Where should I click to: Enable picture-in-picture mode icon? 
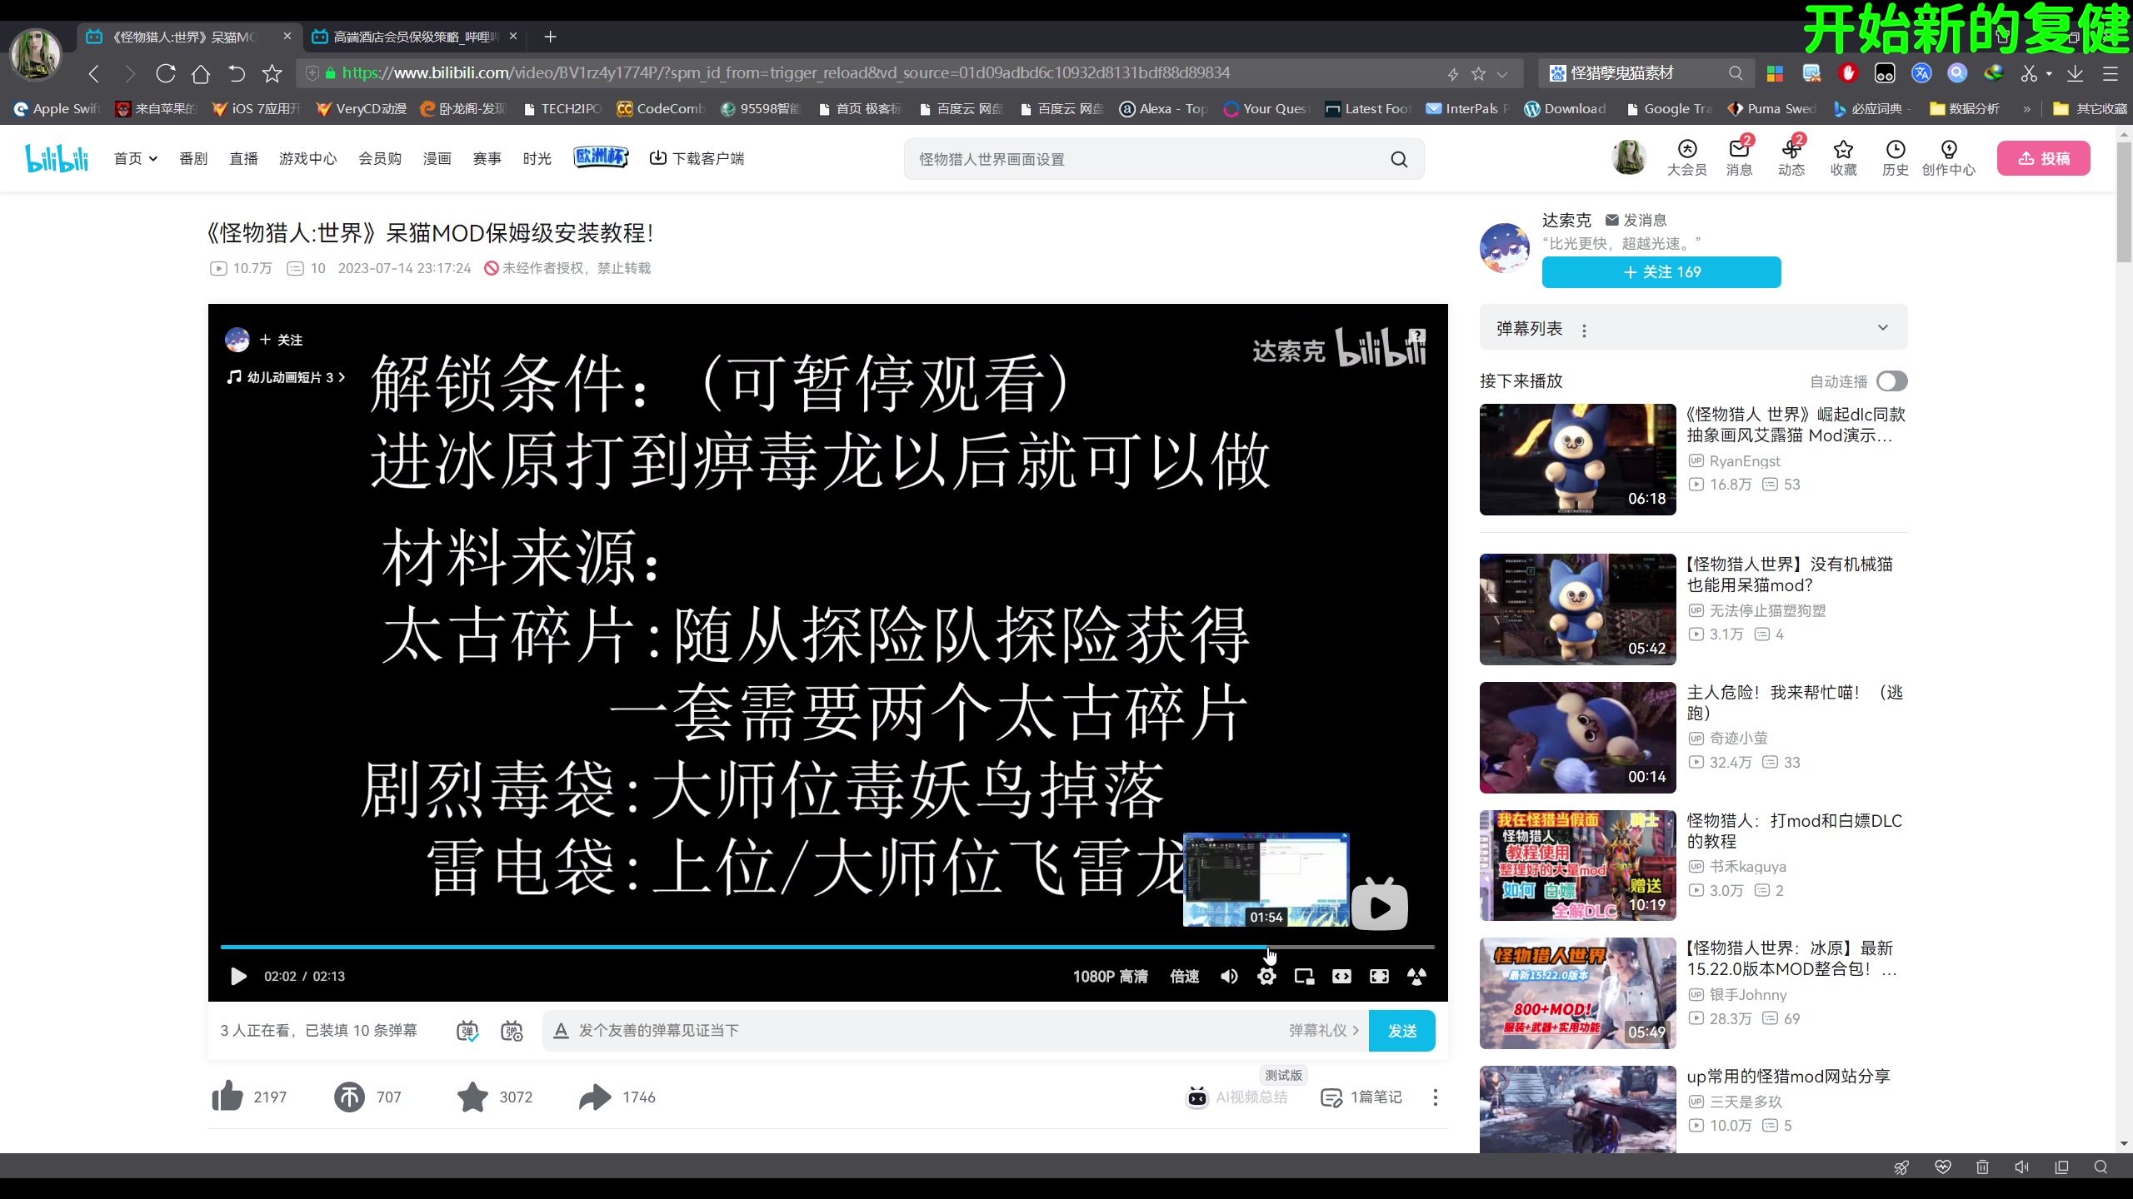pyautogui.click(x=1304, y=976)
